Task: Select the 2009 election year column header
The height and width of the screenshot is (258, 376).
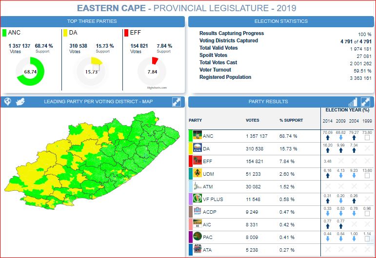Action: [341, 121]
